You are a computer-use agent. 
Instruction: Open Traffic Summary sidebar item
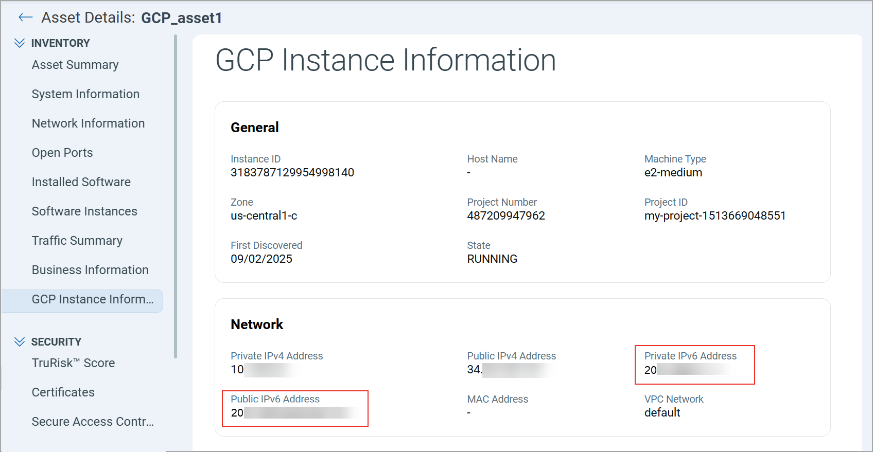pyautogui.click(x=77, y=241)
